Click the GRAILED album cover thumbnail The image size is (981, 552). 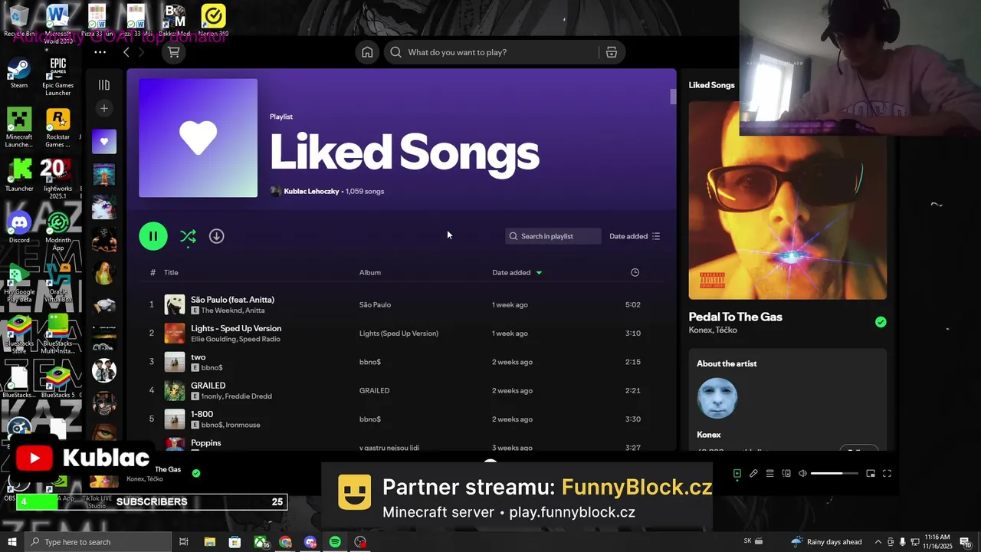(x=175, y=390)
